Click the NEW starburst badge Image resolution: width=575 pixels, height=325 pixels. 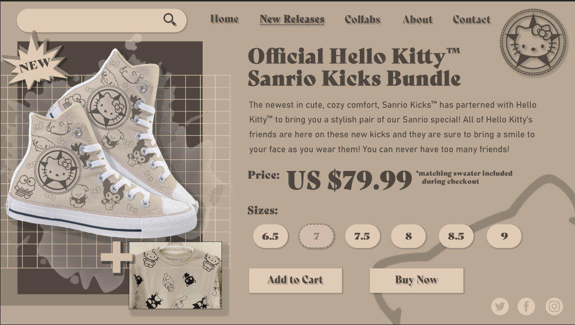pos(35,63)
